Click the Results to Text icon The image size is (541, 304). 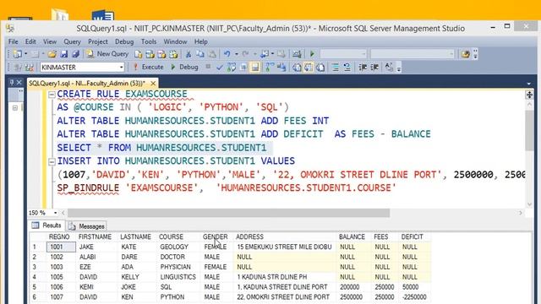(297, 68)
